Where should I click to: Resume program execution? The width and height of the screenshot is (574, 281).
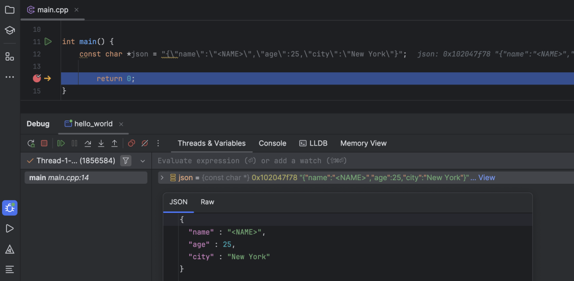pyautogui.click(x=61, y=143)
